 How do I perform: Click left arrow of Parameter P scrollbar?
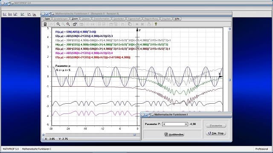164,124
